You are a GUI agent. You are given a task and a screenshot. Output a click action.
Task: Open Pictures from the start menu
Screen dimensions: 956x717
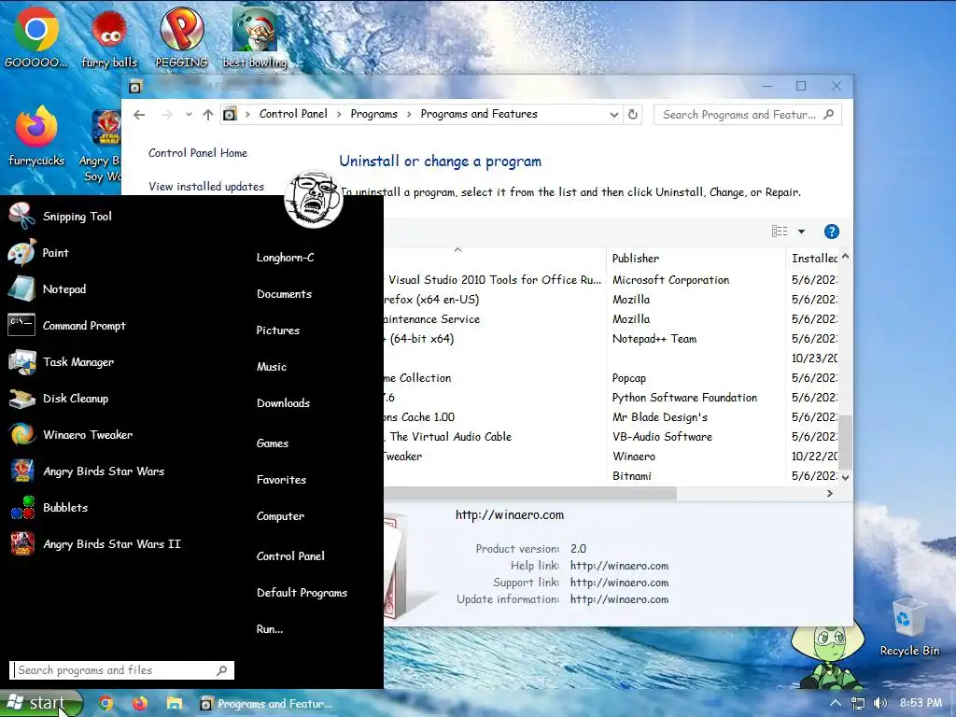coord(278,330)
